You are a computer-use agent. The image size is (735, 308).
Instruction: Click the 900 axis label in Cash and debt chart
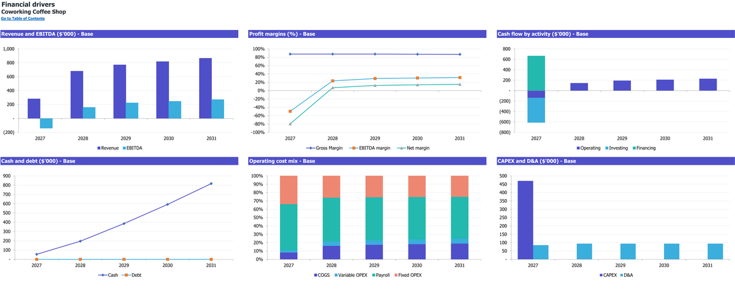point(7,176)
